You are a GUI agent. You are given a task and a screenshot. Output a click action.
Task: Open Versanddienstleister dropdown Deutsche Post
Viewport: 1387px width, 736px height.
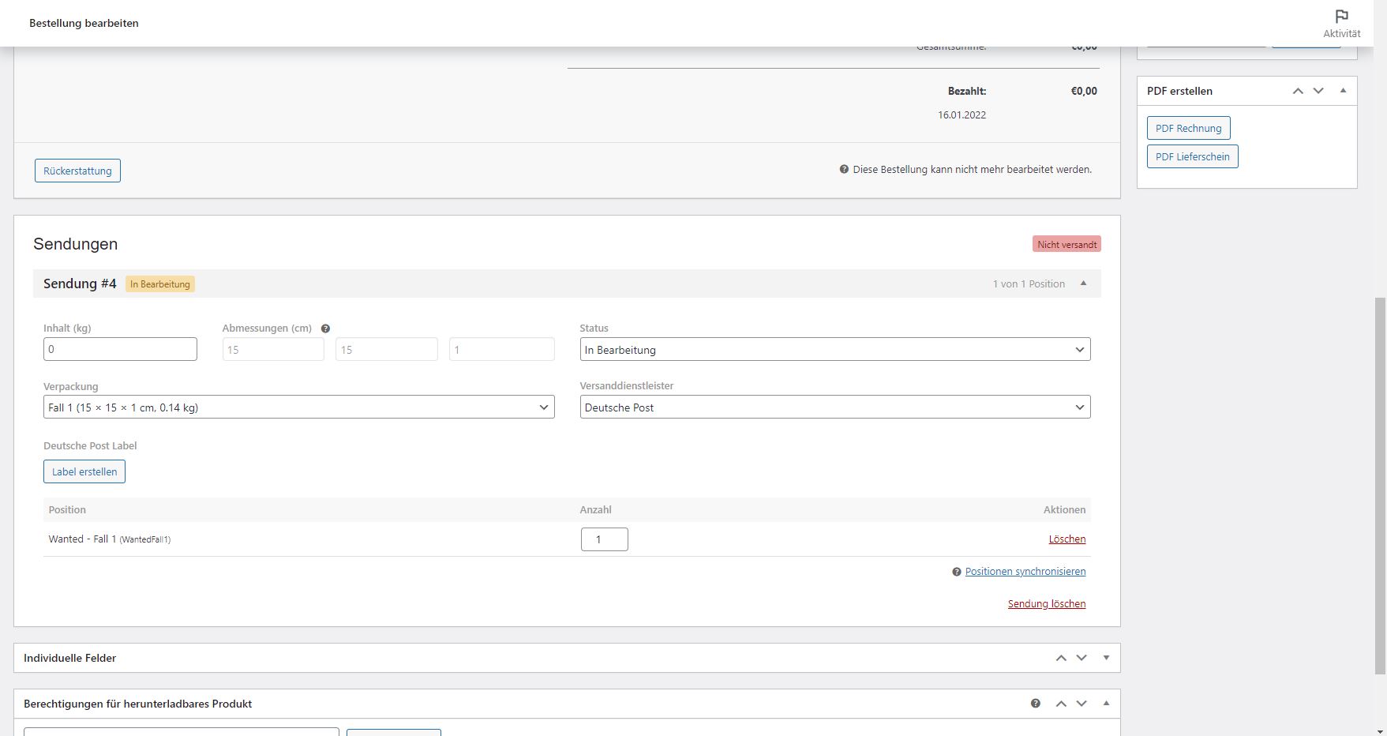pos(835,407)
